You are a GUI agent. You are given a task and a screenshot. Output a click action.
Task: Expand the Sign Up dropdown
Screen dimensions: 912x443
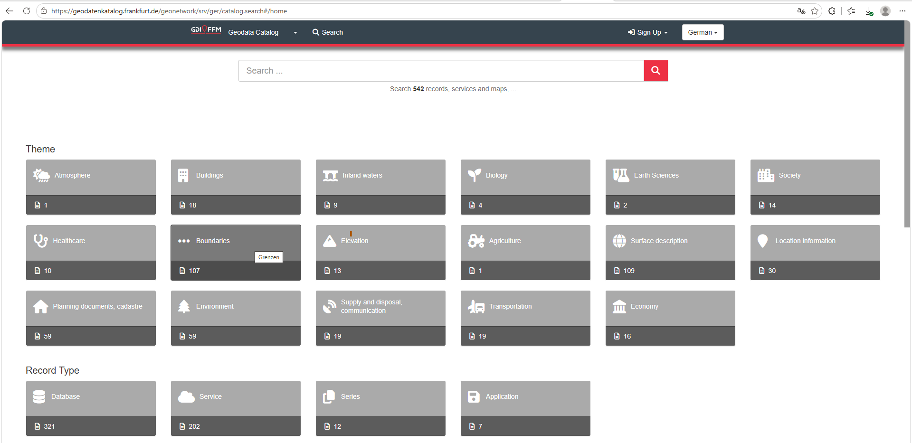[x=648, y=32]
